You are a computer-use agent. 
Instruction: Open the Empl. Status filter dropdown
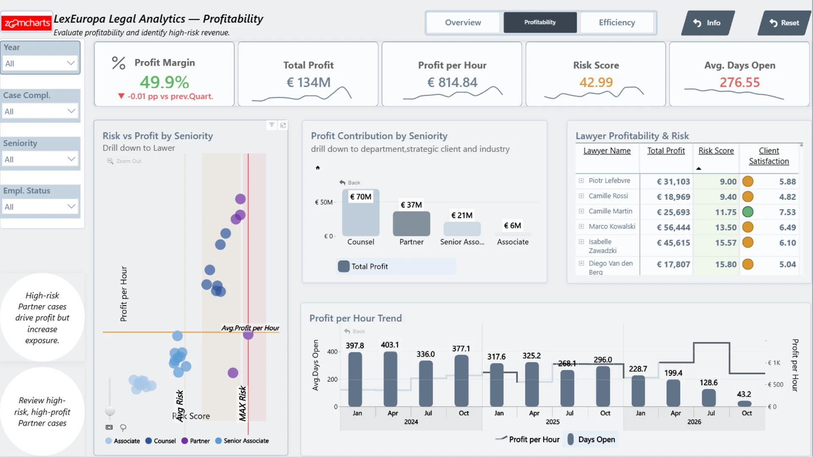coord(40,207)
